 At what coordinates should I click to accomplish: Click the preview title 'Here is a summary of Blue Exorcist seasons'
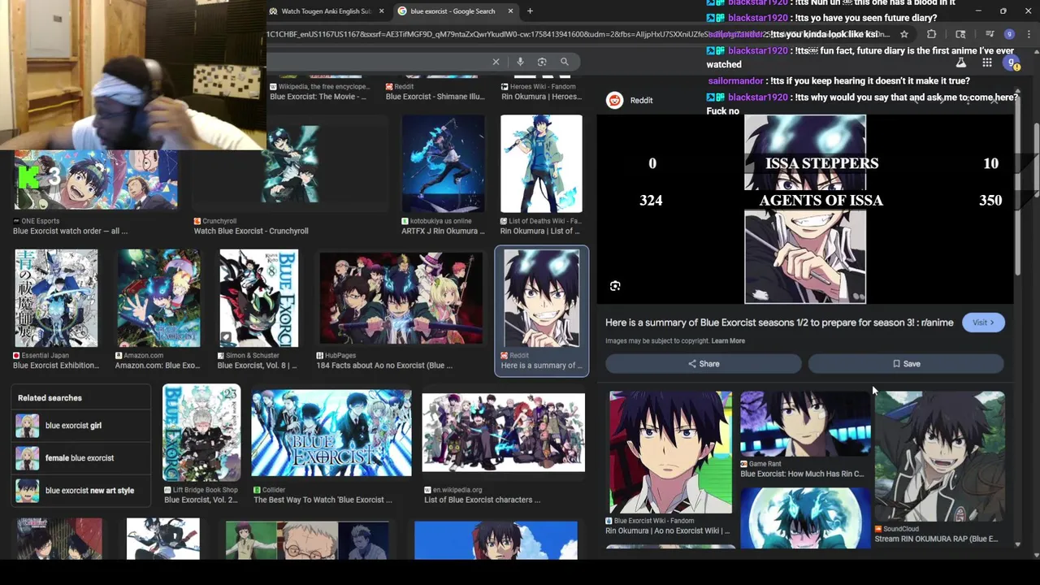coord(779,323)
